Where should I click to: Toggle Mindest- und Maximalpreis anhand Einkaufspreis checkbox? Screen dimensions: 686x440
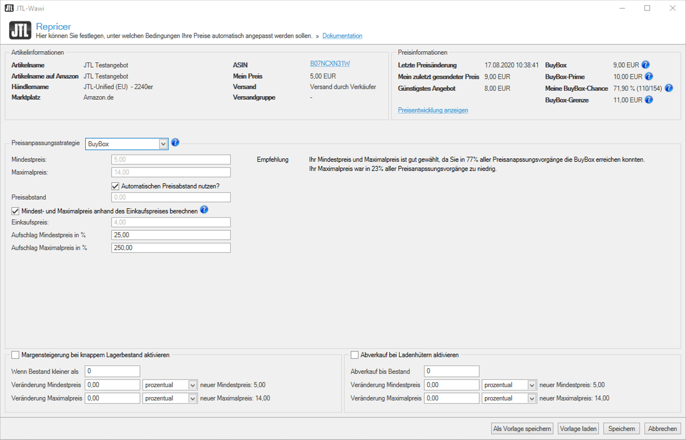(x=15, y=211)
